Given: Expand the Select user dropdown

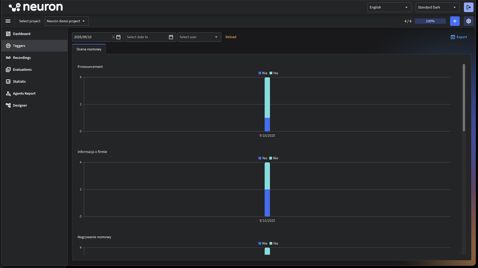Looking at the screenshot, I should click(199, 37).
